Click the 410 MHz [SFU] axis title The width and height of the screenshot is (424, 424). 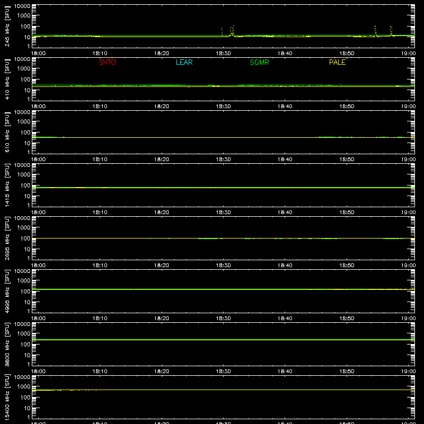pyautogui.click(x=7, y=79)
